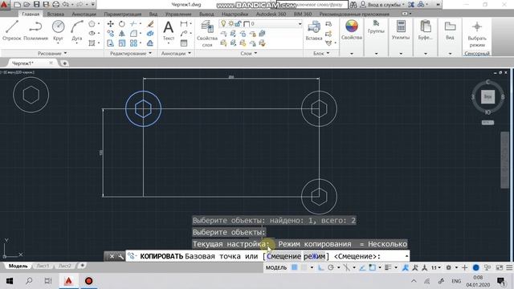Add a new drawing tab with plus
The height and width of the screenshot is (289, 514).
pos(64,63)
